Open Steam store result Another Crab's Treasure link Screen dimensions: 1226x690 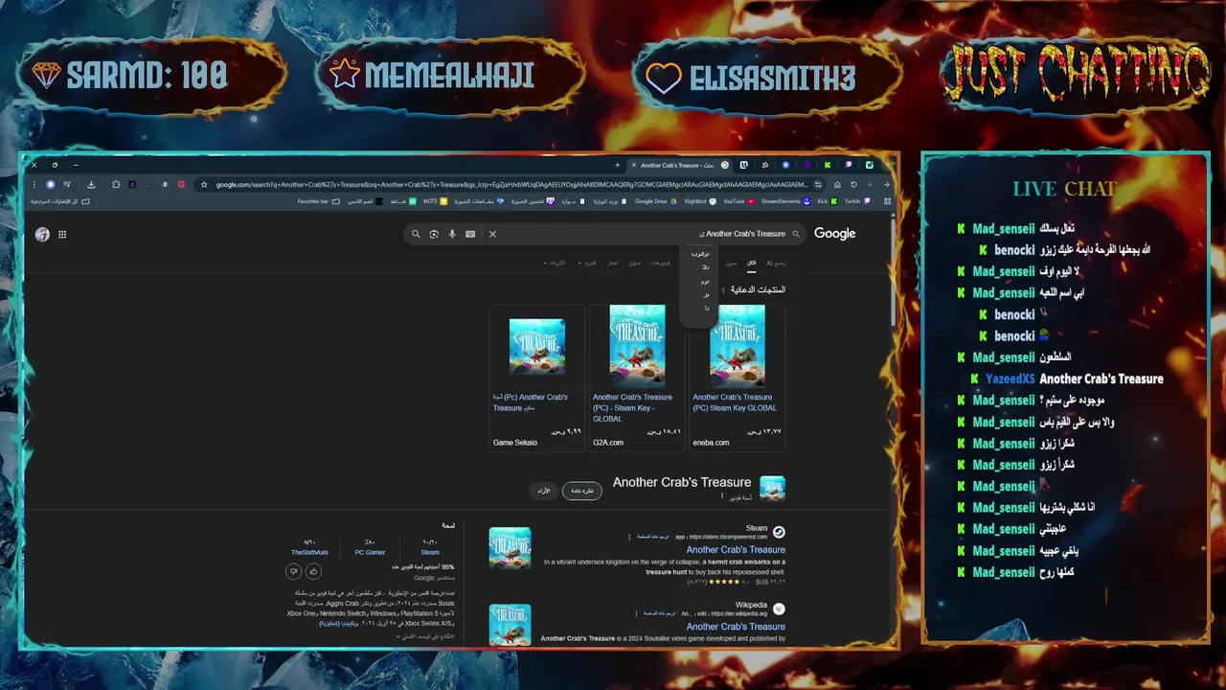(736, 550)
